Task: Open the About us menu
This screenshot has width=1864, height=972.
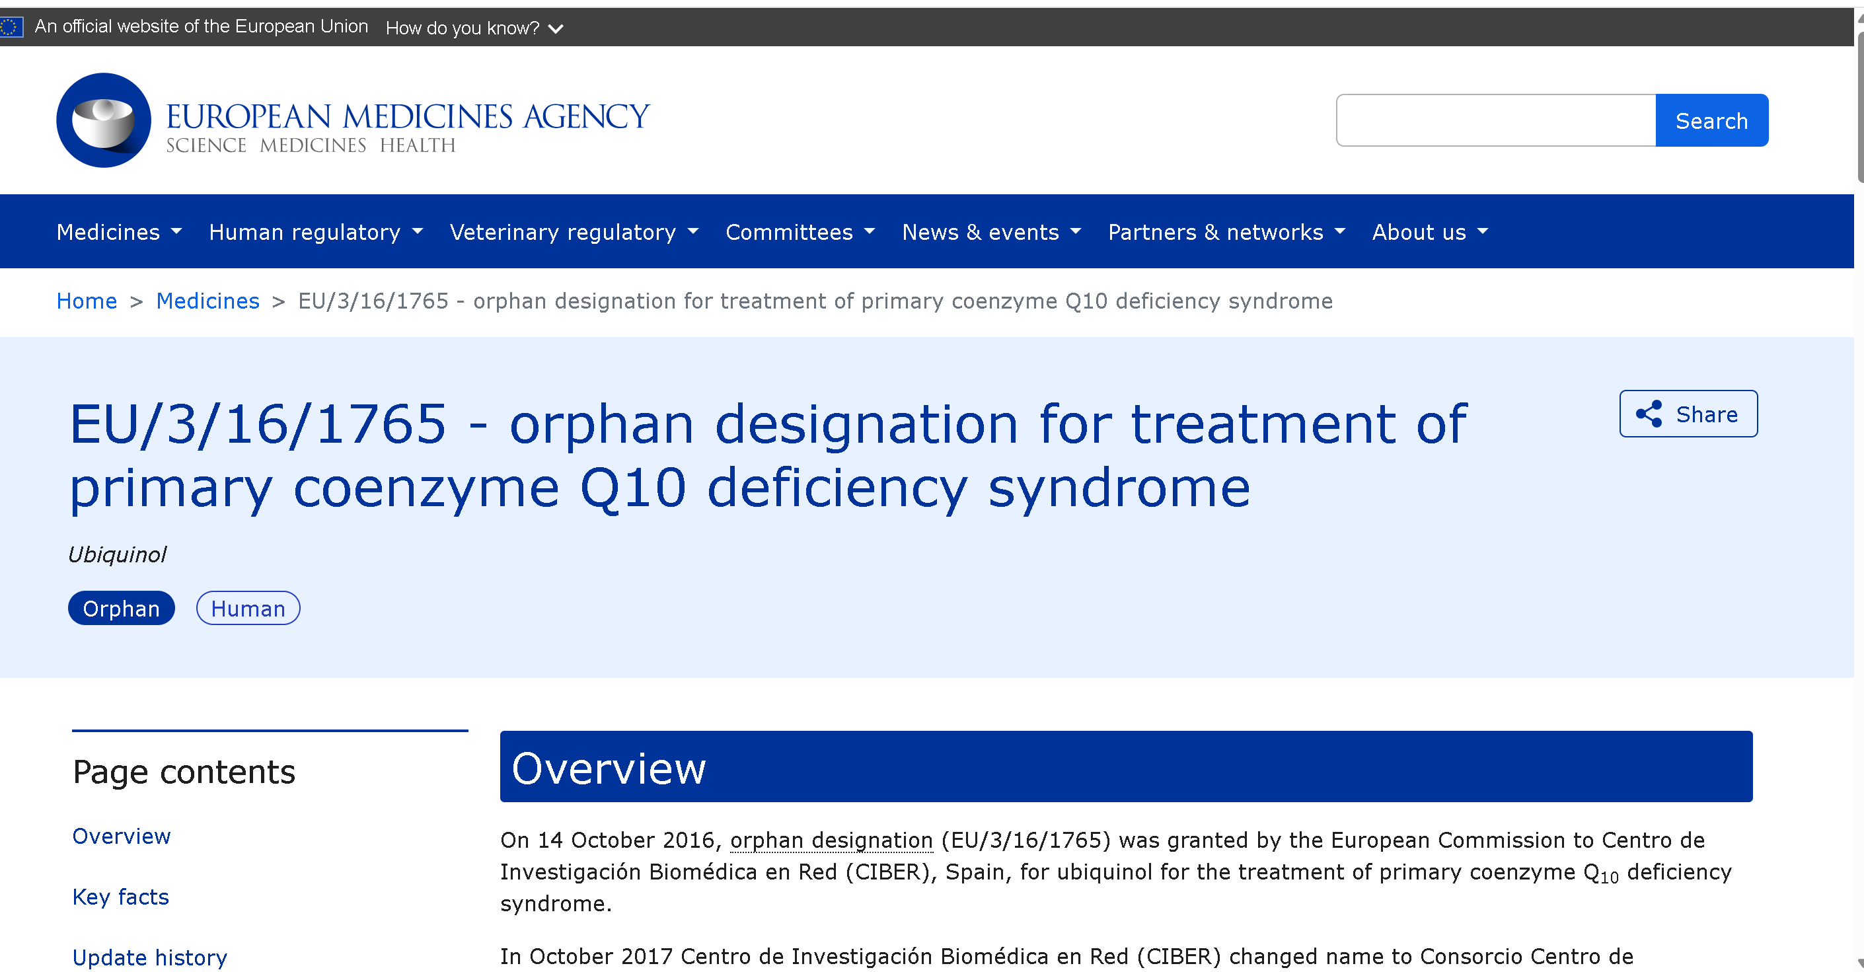Action: (1429, 231)
